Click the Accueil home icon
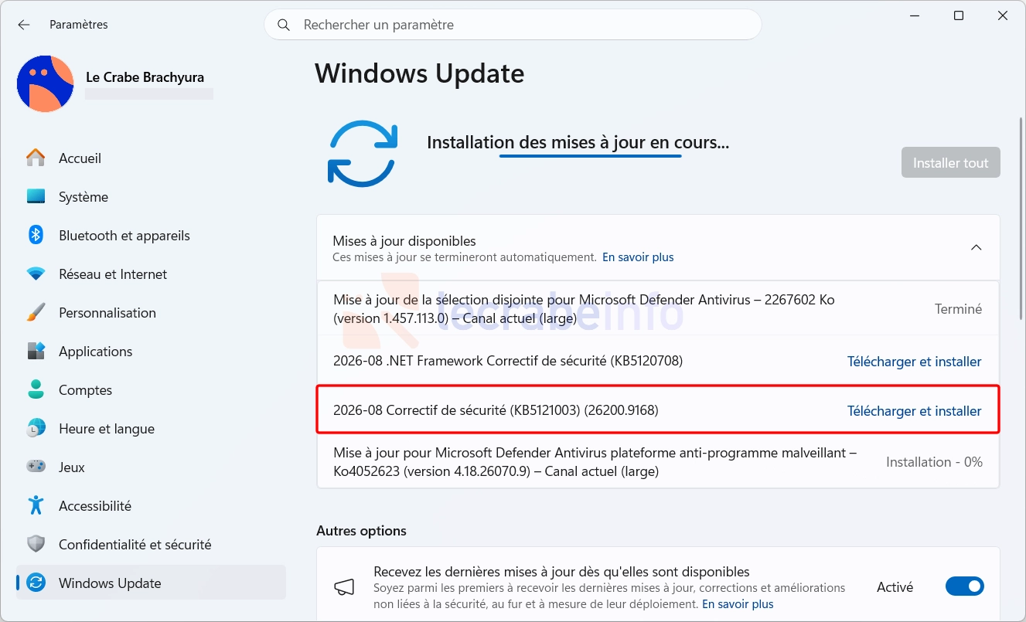Viewport: 1026px width, 622px height. point(36,158)
